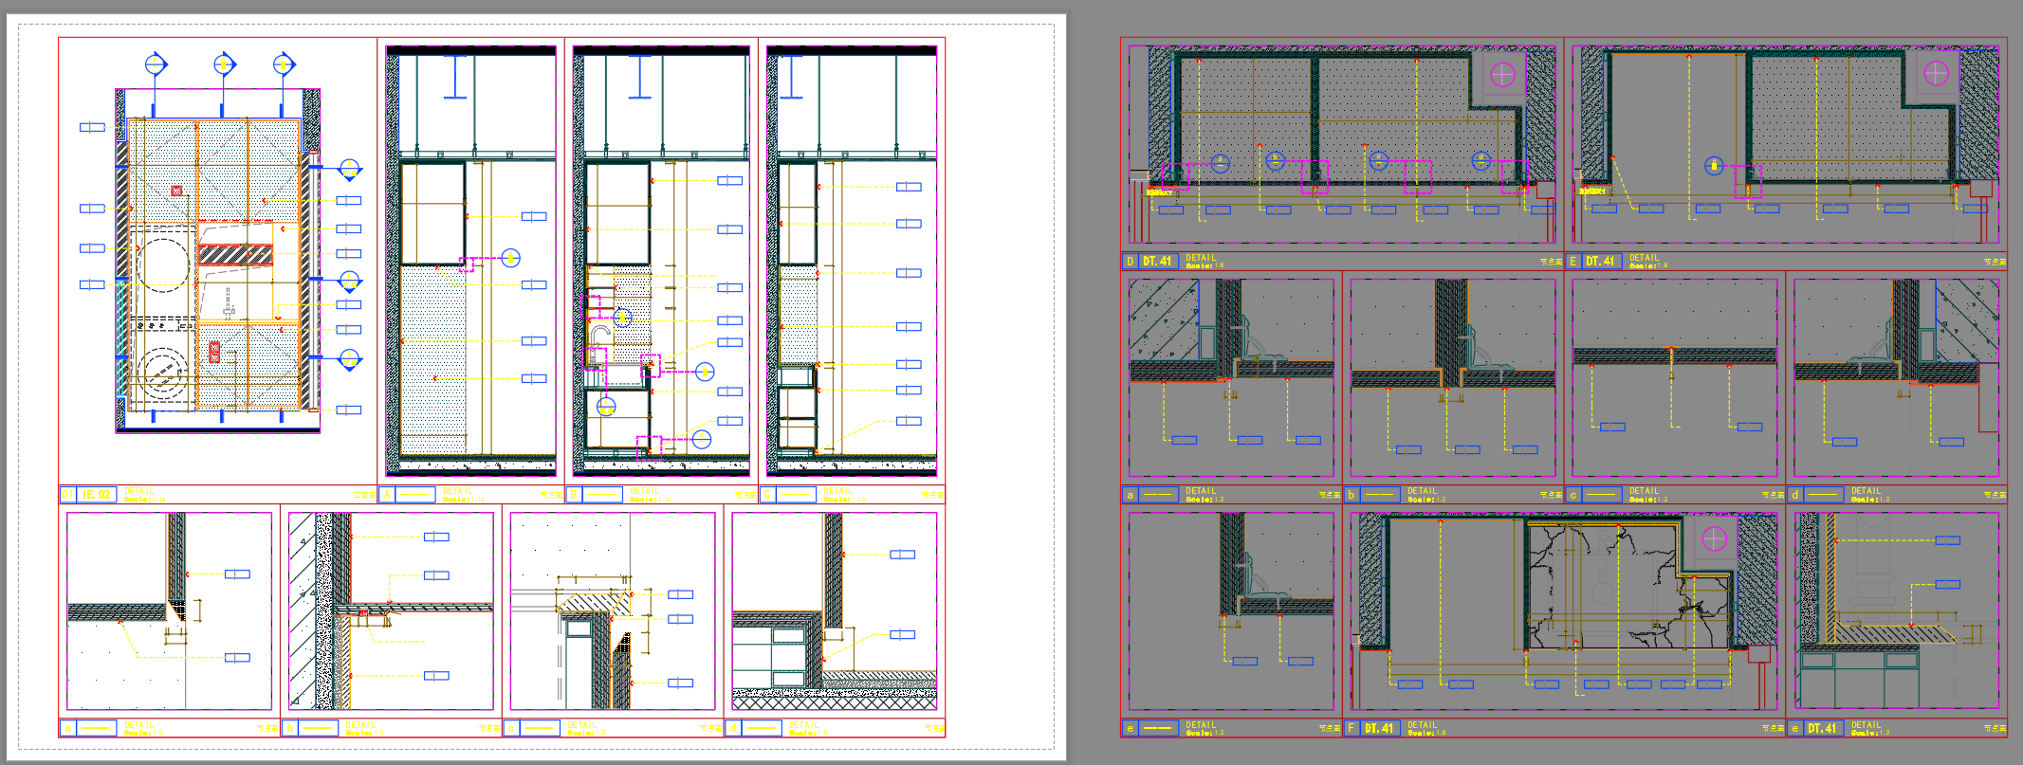Select the top-left section marker above floor plan
This screenshot has height=765, width=2023.
(x=156, y=64)
